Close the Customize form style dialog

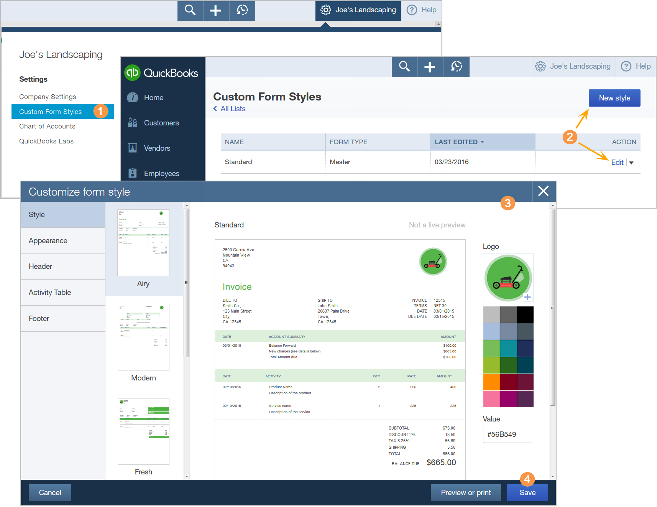(x=543, y=191)
